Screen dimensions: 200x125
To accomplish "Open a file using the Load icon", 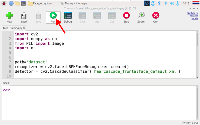I will coord(24,17).
